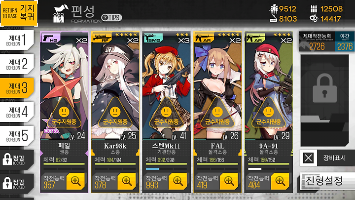
Task: Open magnifier details for 스텐MkII
Action: tap(177, 181)
